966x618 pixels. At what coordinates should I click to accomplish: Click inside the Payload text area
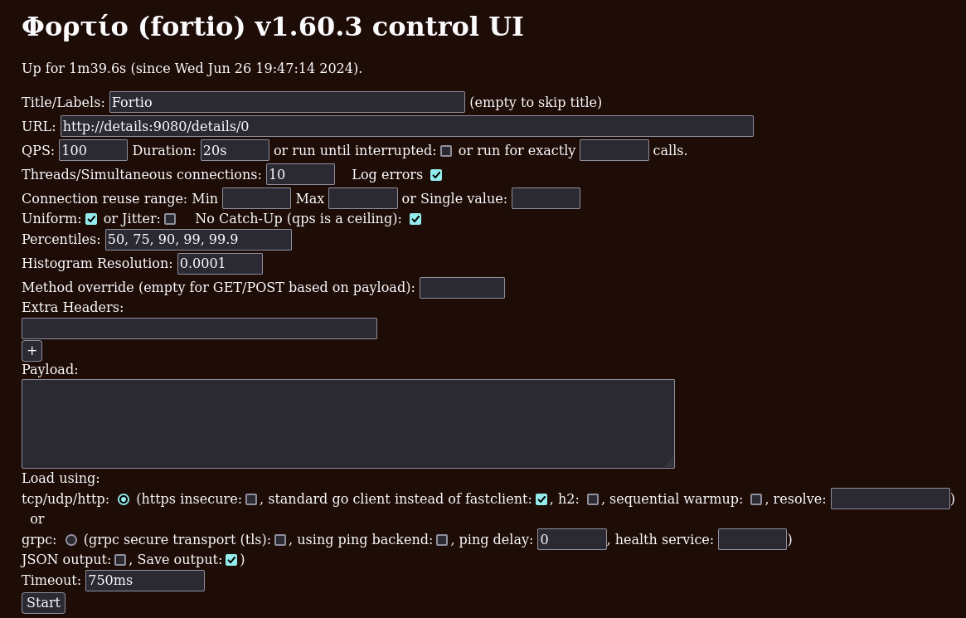[348, 424]
